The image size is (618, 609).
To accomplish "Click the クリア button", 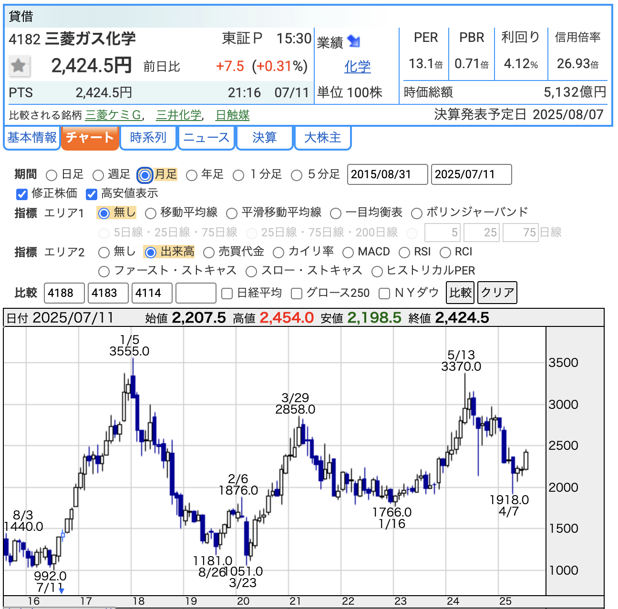I will pyautogui.click(x=497, y=293).
